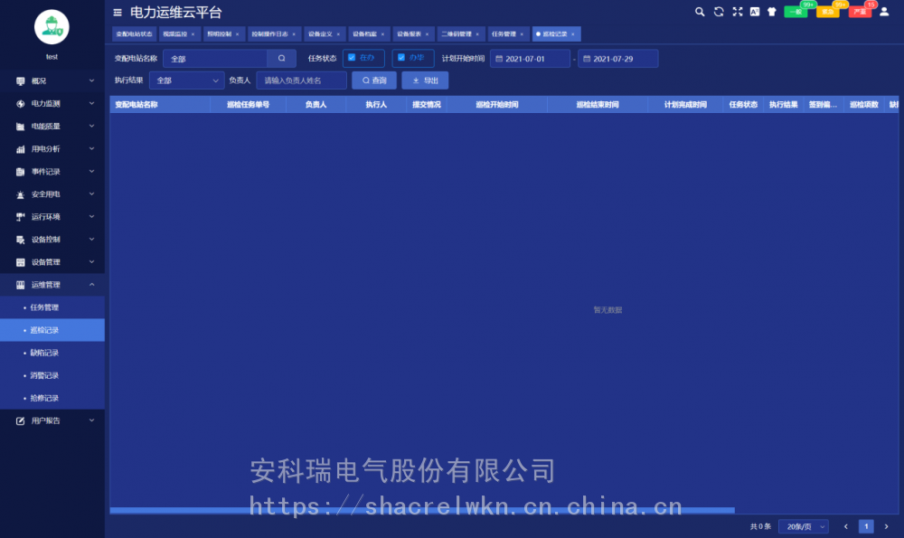The width and height of the screenshot is (904, 538).
Task: Expand the 电力监测 sidebar menu
Action: click(x=52, y=104)
